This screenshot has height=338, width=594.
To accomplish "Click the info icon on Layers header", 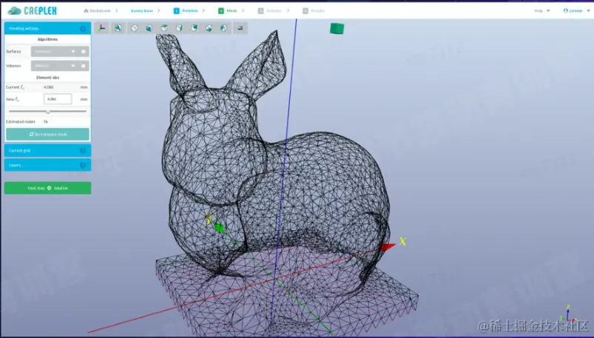I will 83,166.
